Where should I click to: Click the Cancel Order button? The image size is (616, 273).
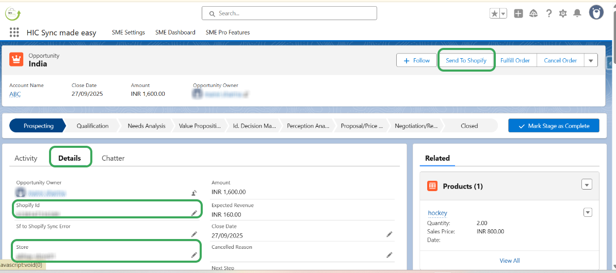560,60
